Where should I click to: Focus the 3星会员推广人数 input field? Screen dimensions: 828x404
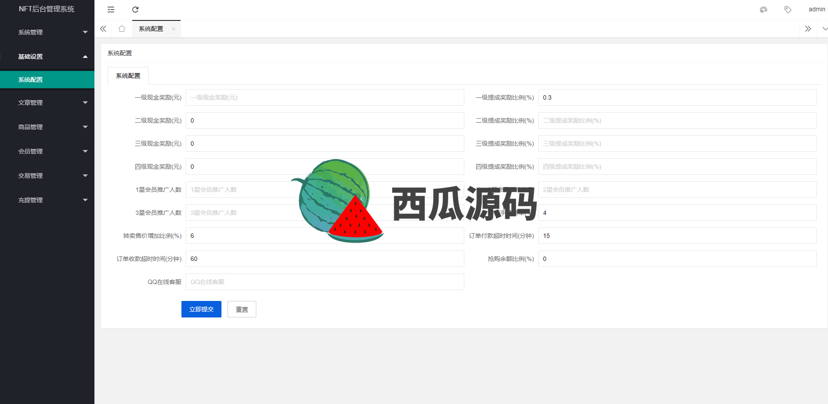tap(325, 213)
